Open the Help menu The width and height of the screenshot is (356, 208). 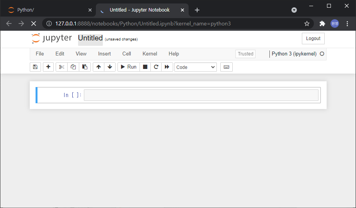pyautogui.click(x=174, y=54)
